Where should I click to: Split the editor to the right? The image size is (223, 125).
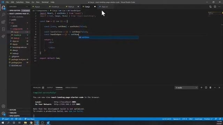click(x=215, y=7)
